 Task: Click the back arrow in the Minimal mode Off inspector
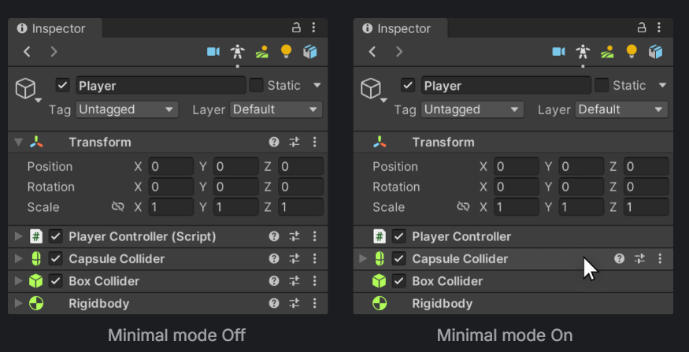28,52
